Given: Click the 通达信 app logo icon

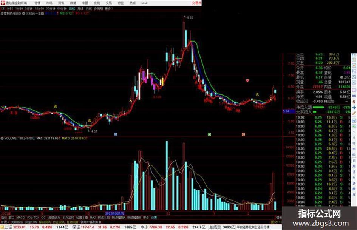Looking at the screenshot, I should click(3, 3).
